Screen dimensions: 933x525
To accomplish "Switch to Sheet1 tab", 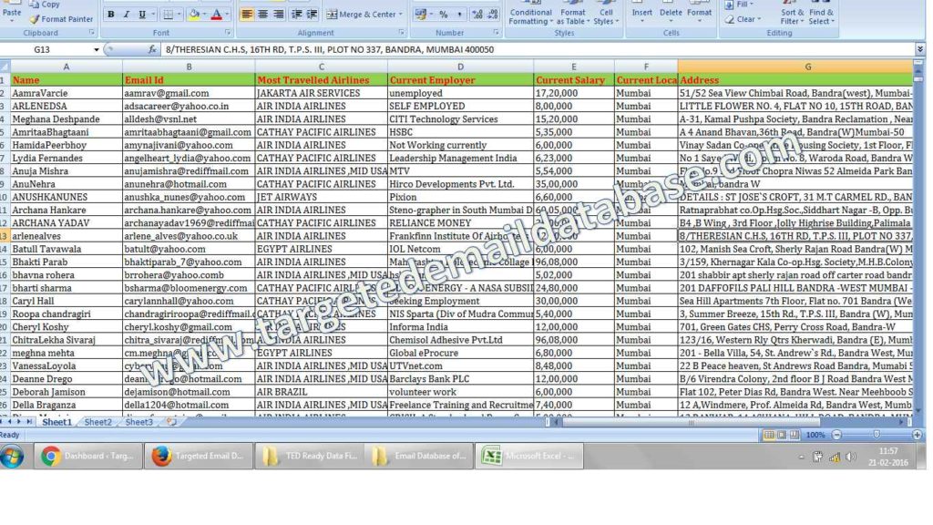I will tap(56, 422).
